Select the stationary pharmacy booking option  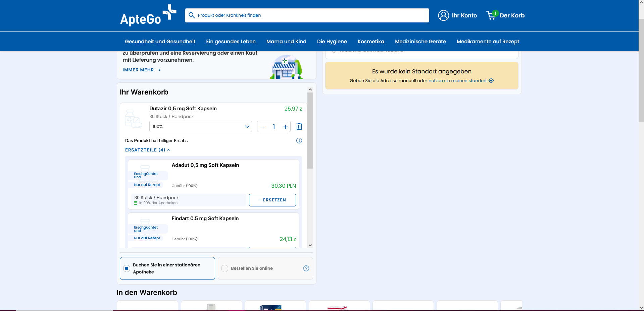pos(167,268)
